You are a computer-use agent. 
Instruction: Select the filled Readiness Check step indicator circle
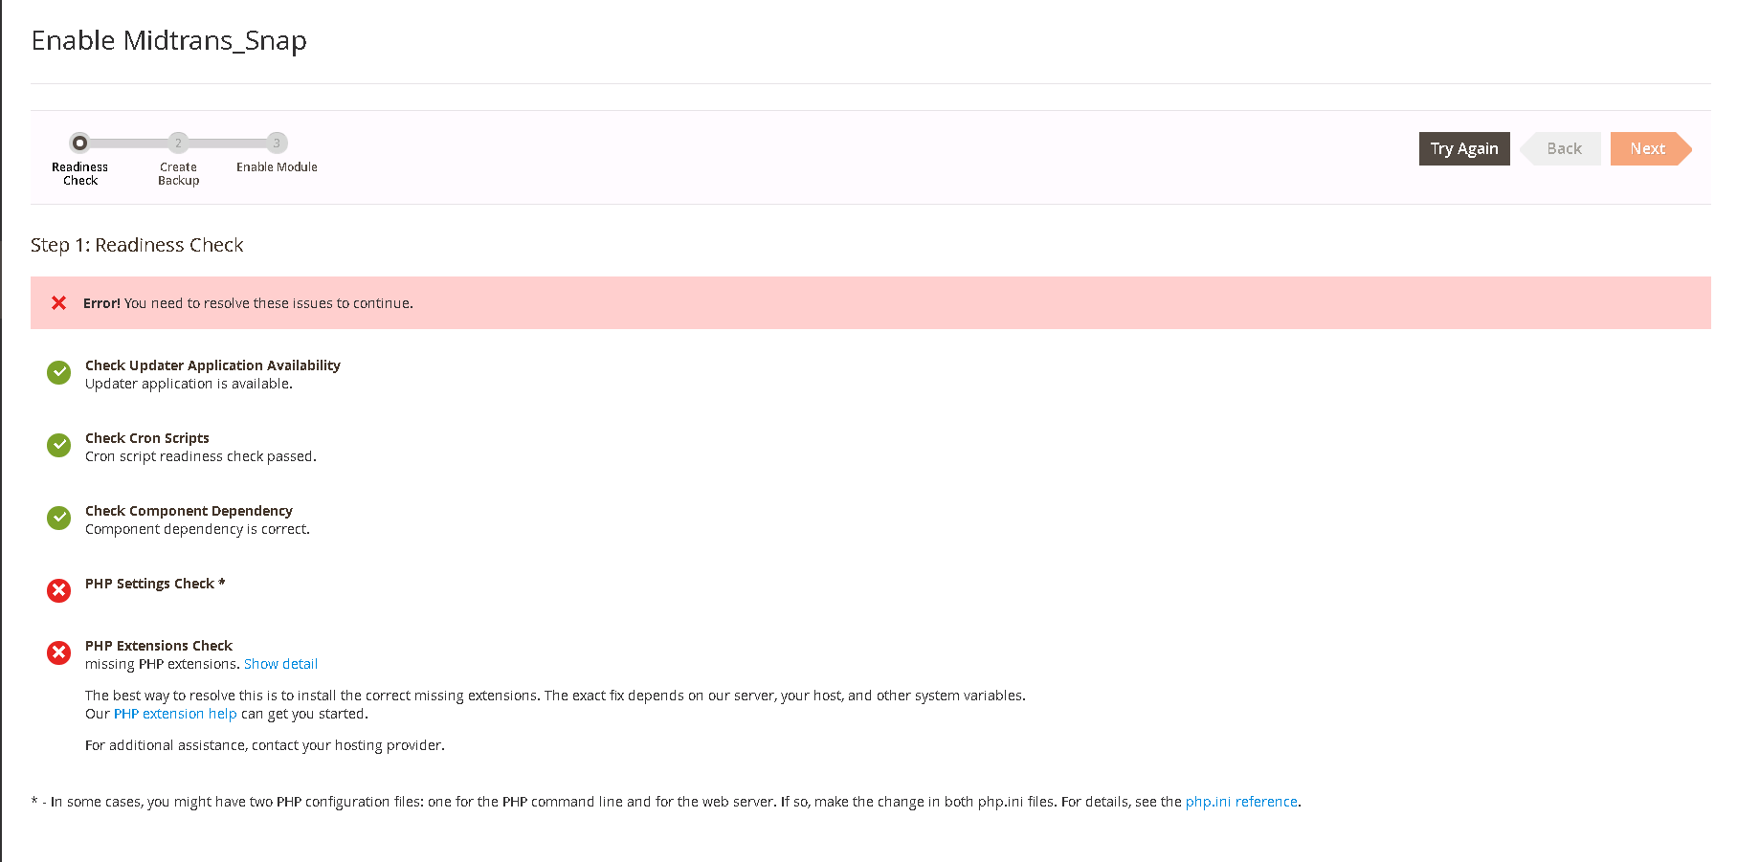tap(79, 143)
